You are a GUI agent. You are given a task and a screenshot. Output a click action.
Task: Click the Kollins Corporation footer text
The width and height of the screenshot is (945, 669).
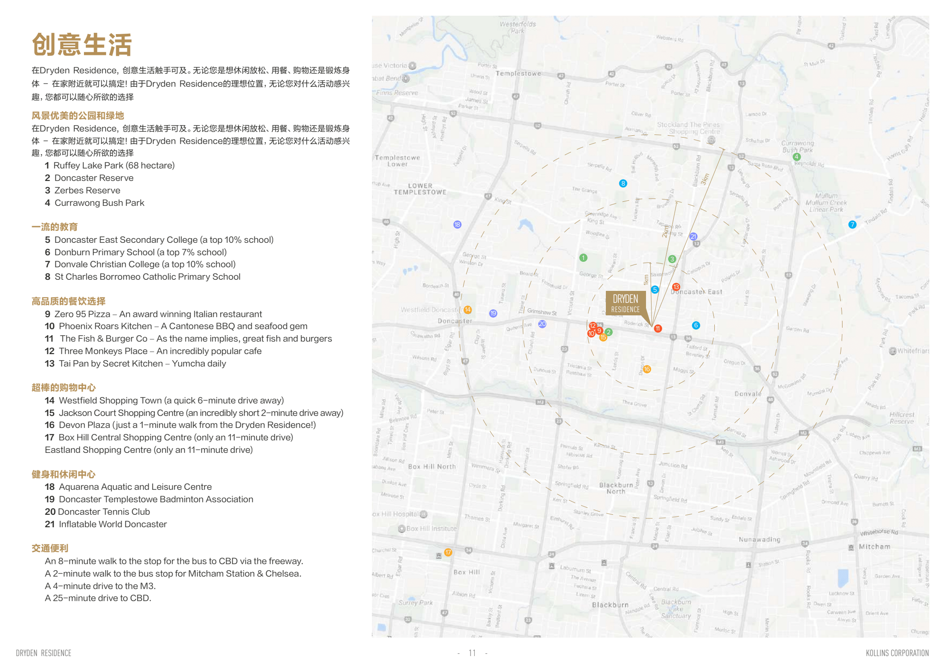coord(897,653)
